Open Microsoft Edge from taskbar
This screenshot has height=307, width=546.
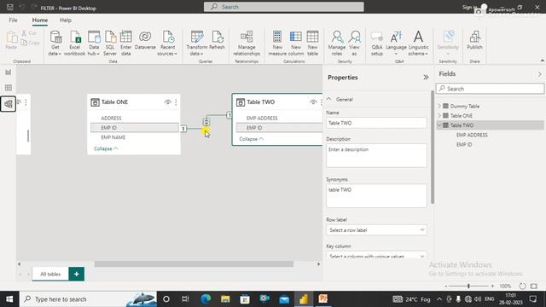(206, 299)
